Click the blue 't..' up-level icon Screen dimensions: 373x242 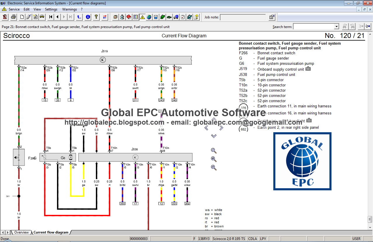coord(79,17)
